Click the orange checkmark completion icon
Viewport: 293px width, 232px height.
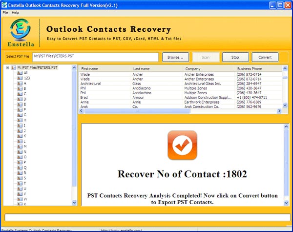point(182,146)
